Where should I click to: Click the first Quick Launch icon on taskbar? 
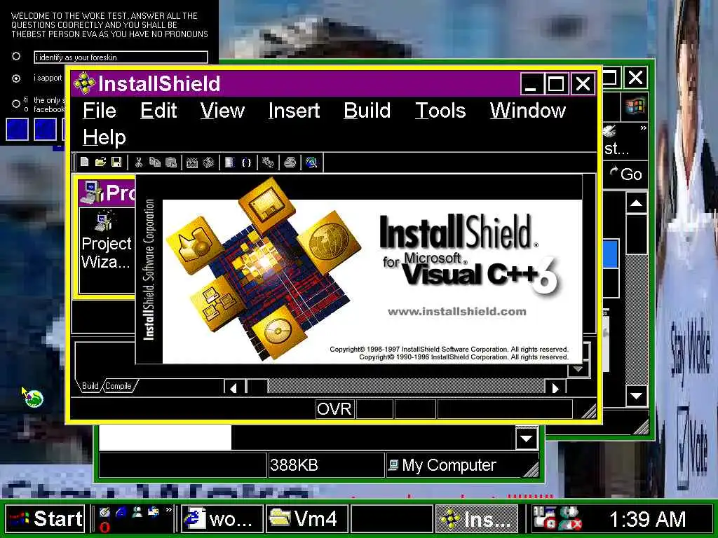tap(104, 513)
